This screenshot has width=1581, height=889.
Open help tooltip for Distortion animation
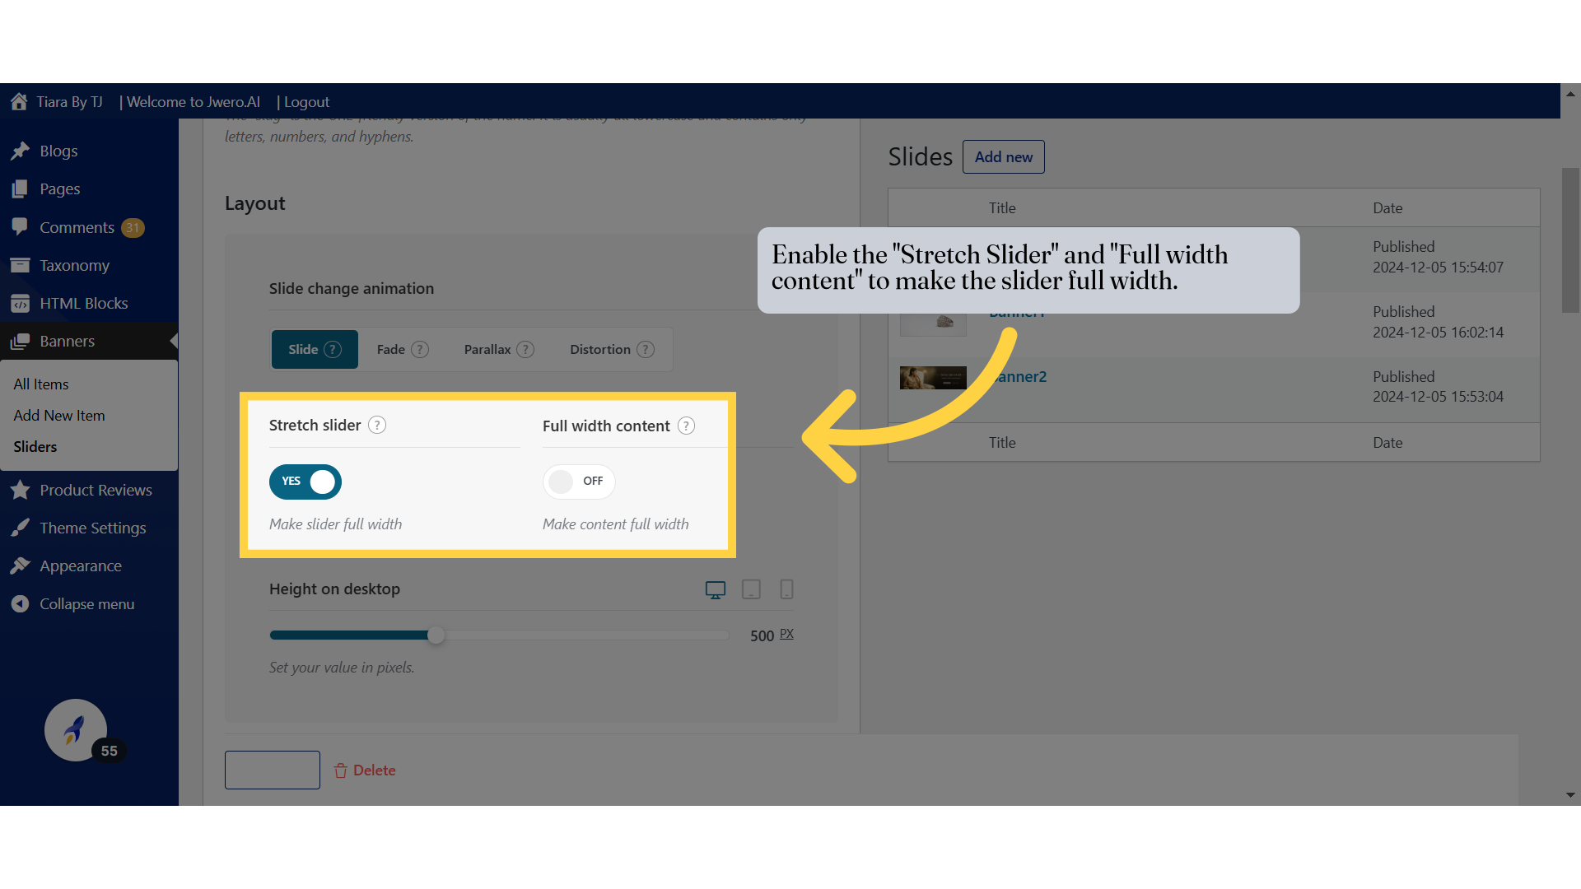646,349
